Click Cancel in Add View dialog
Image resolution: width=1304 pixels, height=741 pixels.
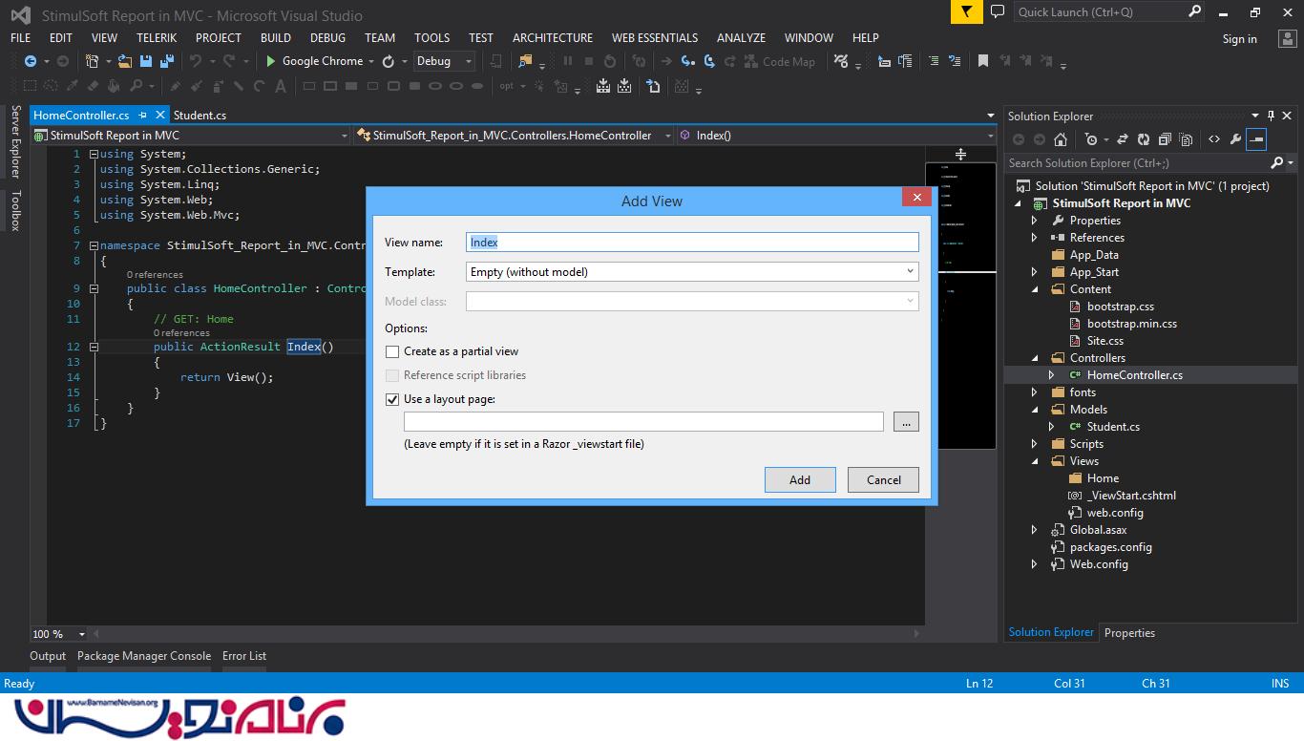coord(883,479)
